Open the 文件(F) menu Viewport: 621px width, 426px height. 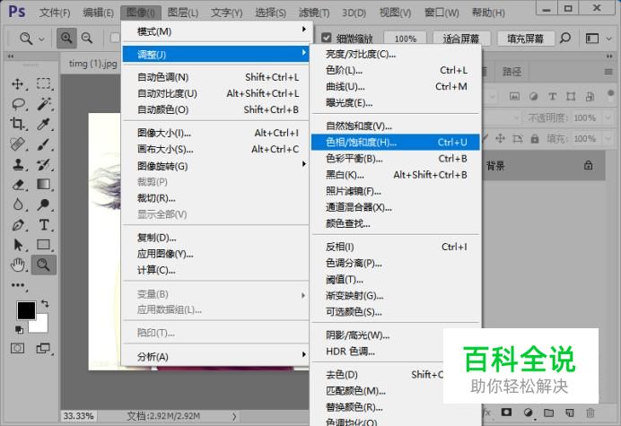tap(55, 13)
